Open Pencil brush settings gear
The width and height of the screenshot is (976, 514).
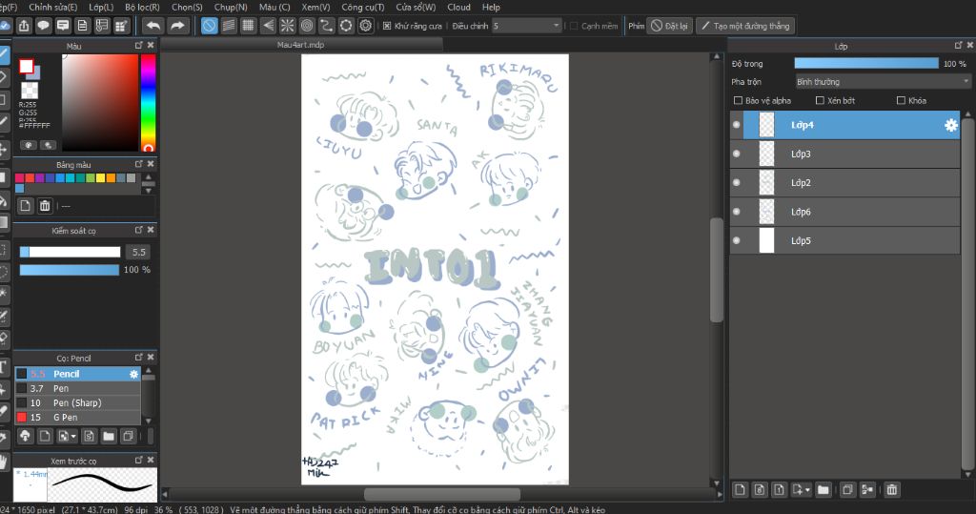coord(133,374)
